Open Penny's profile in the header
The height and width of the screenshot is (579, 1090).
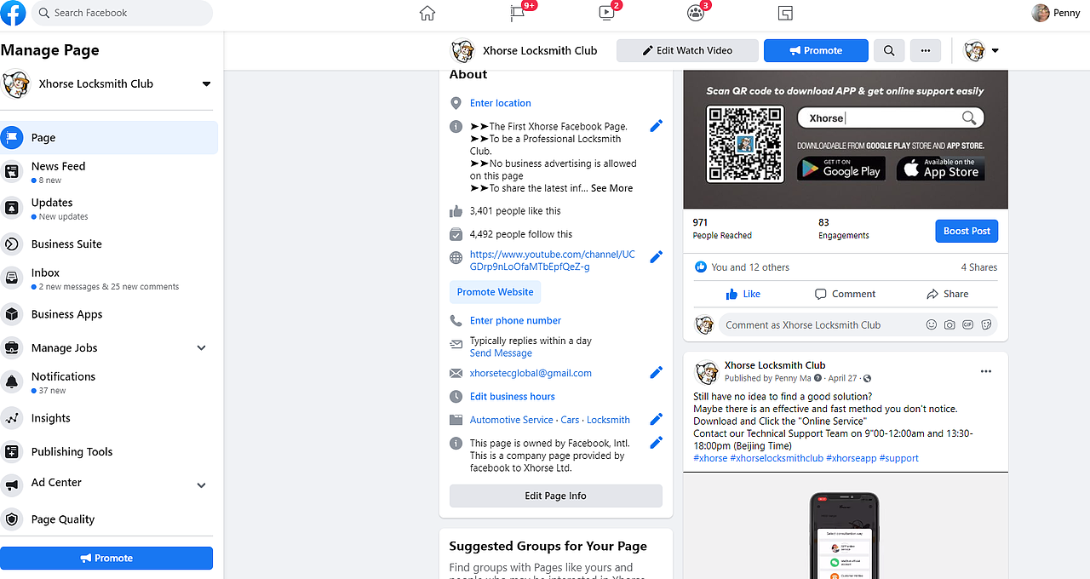(x=1056, y=13)
